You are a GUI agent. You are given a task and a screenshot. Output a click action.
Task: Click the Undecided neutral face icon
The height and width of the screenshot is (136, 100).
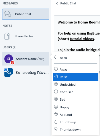click(56, 84)
